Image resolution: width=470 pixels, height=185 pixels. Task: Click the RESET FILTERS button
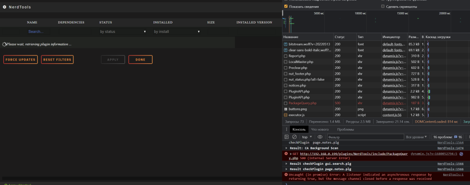pos(57,60)
